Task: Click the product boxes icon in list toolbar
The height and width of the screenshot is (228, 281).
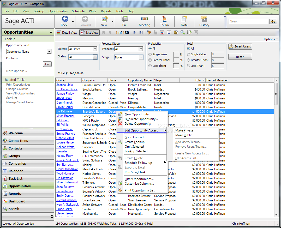Action: [x=176, y=32]
